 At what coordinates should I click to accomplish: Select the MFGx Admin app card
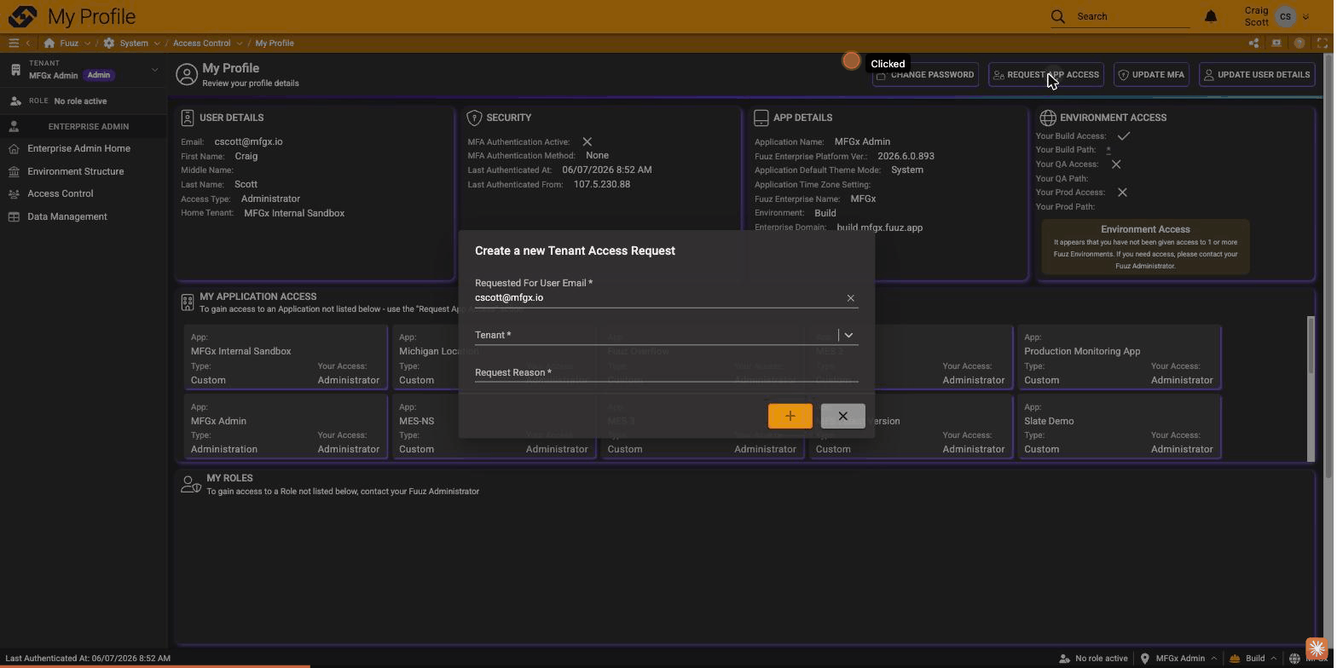285,427
